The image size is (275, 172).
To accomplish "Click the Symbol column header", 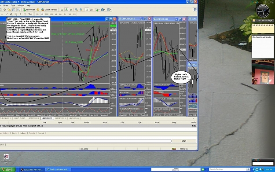I will point(86,123).
